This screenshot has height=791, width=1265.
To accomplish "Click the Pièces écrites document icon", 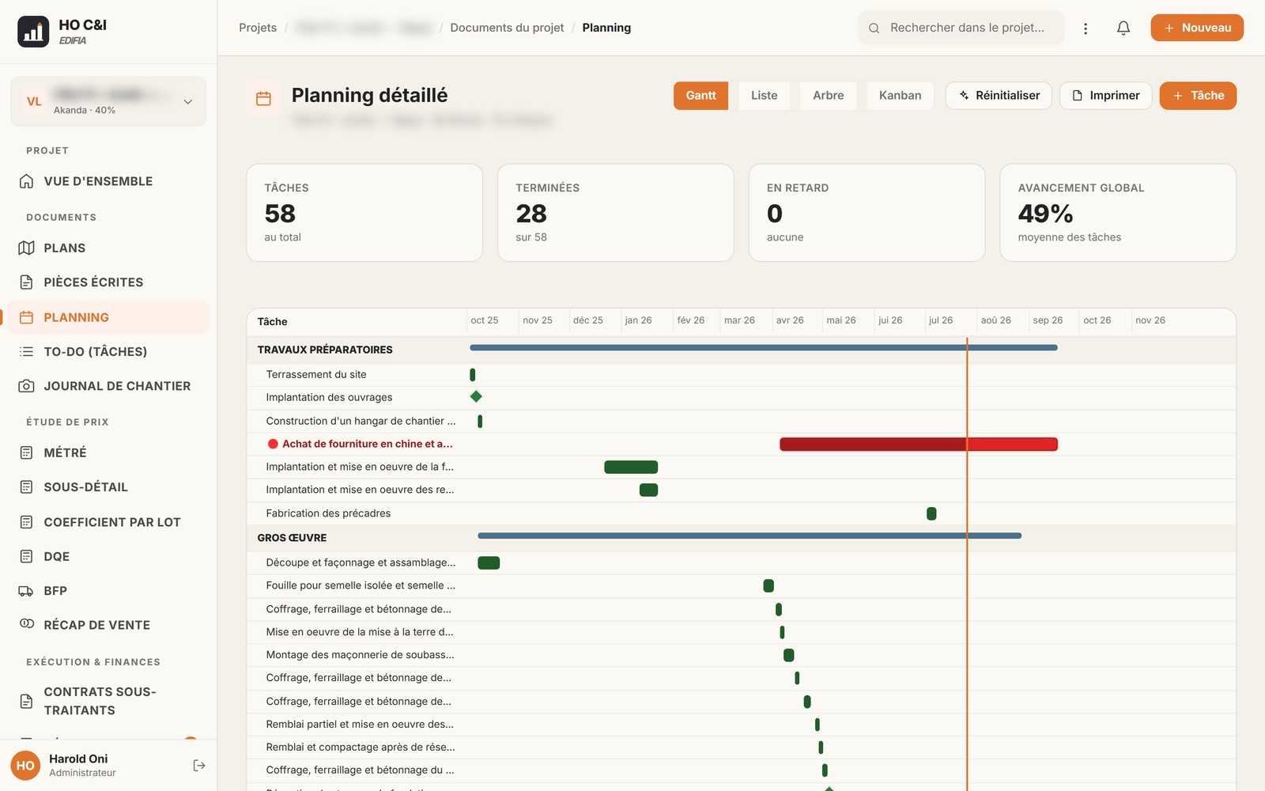I will click(26, 282).
